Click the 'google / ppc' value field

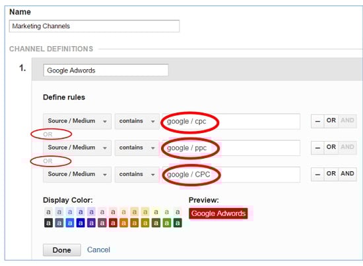tap(231, 147)
